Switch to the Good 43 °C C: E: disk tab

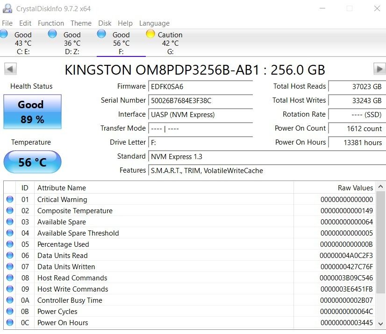click(23, 43)
